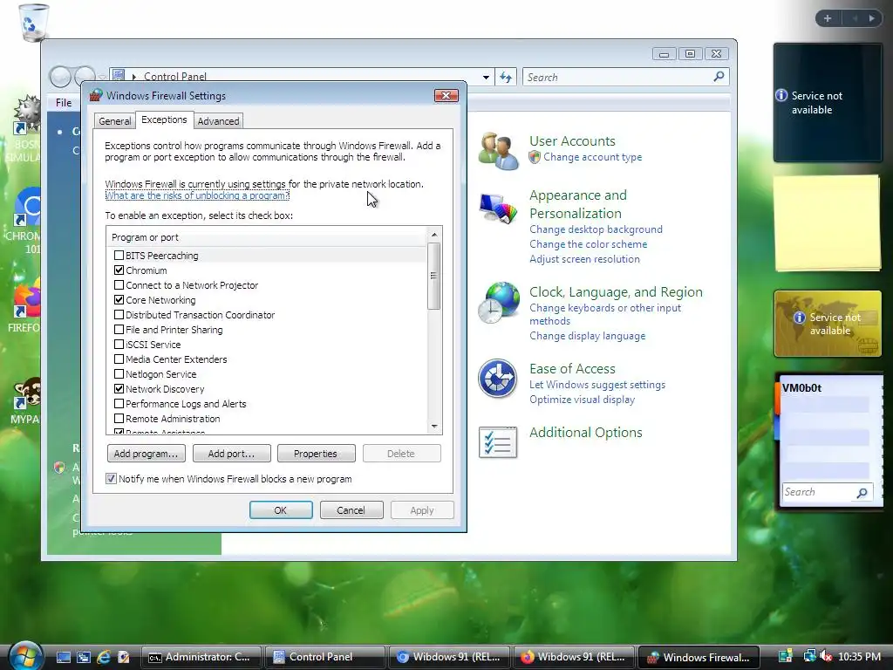Click the Ease of Access icon
The width and height of the screenshot is (893, 670).
(x=497, y=379)
